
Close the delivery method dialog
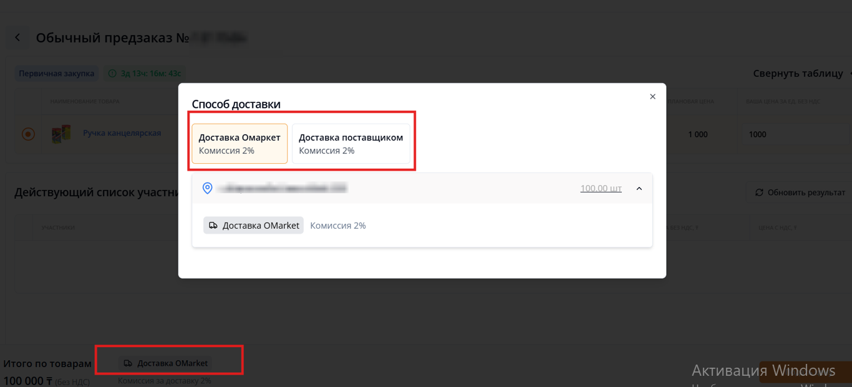coord(652,97)
